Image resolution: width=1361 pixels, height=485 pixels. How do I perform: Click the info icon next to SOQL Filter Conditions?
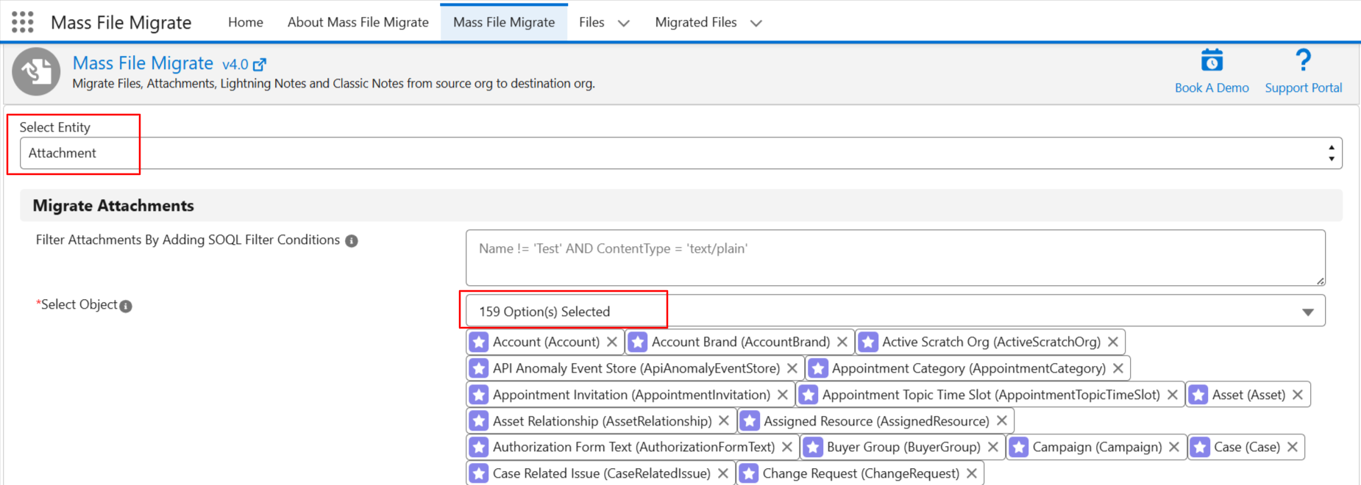point(352,241)
